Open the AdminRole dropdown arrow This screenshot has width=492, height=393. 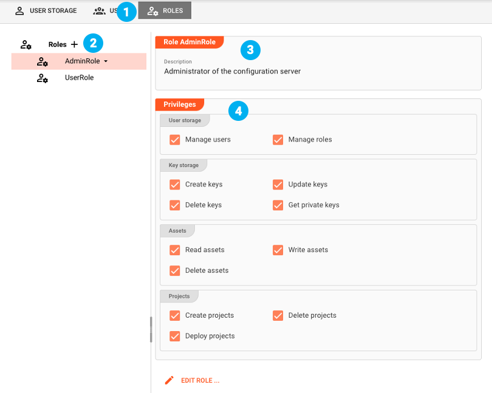pyautogui.click(x=106, y=61)
